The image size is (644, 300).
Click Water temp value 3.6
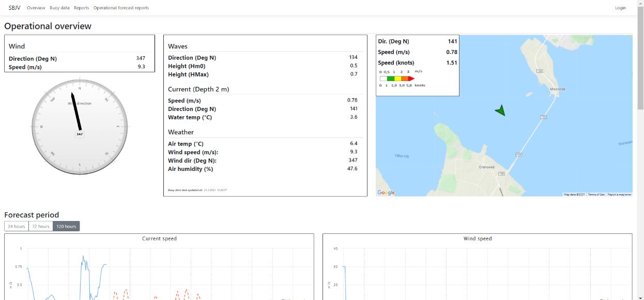pos(354,117)
